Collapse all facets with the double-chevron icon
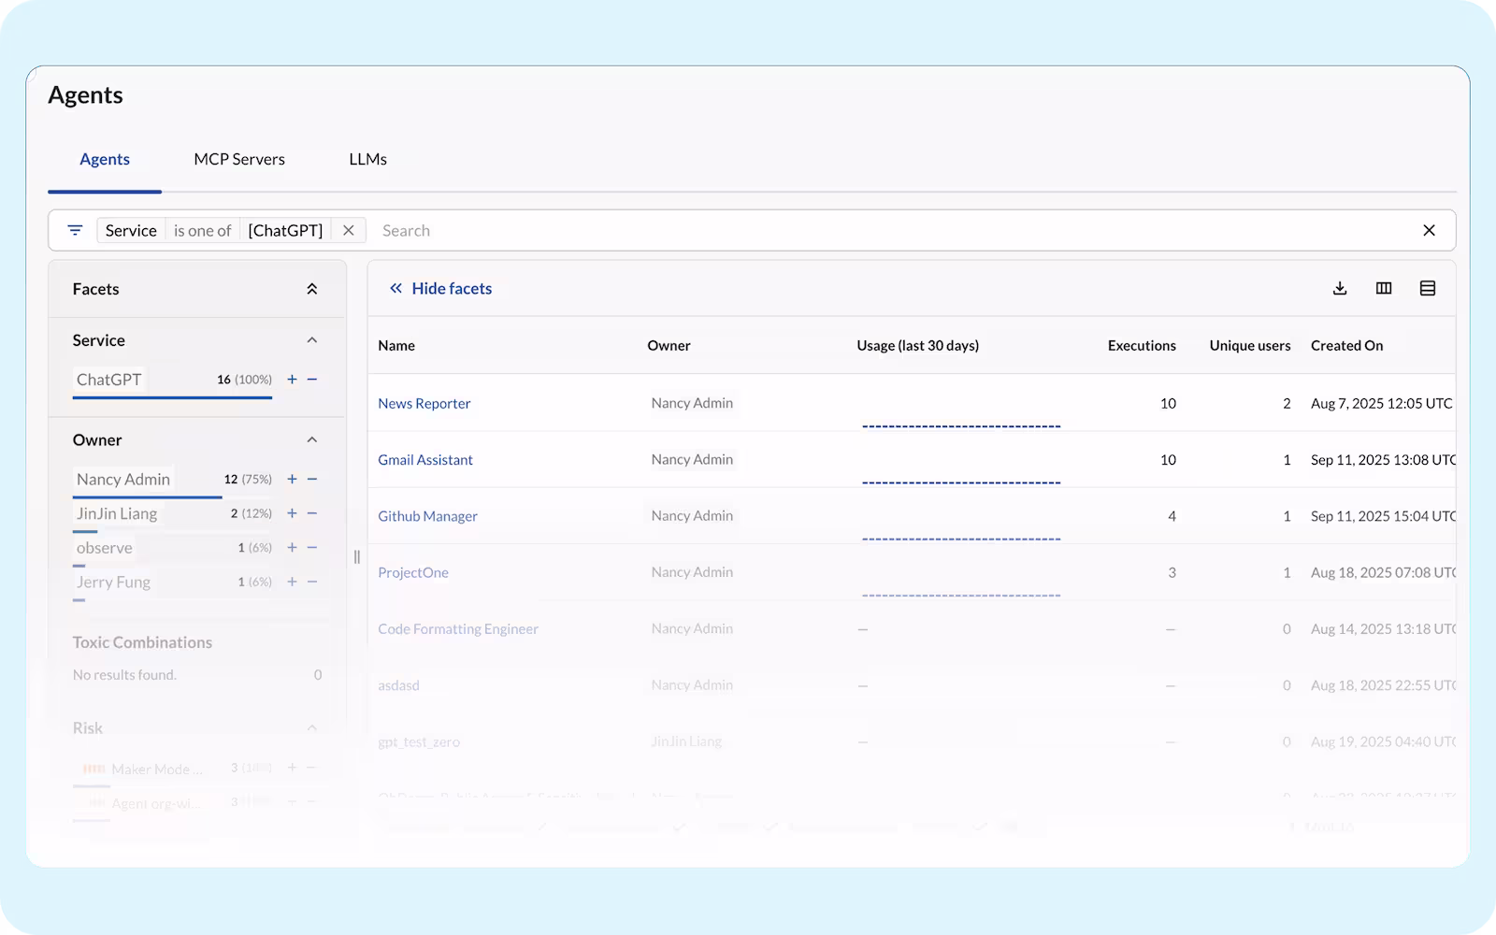 pos(312,288)
